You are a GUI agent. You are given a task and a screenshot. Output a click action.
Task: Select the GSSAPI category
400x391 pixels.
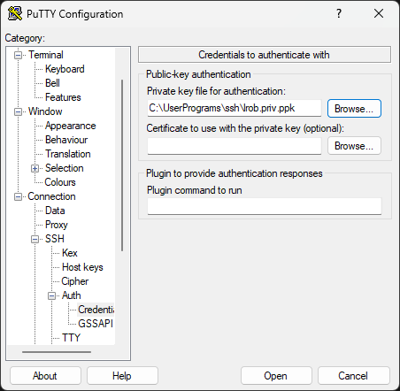pyautogui.click(x=96, y=324)
